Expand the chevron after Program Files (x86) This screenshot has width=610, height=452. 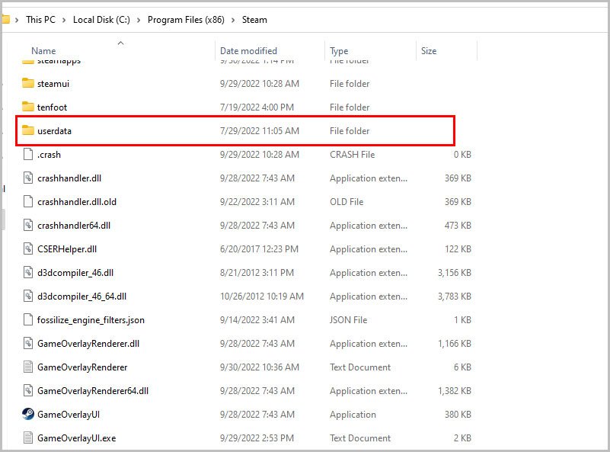pyautogui.click(x=233, y=20)
